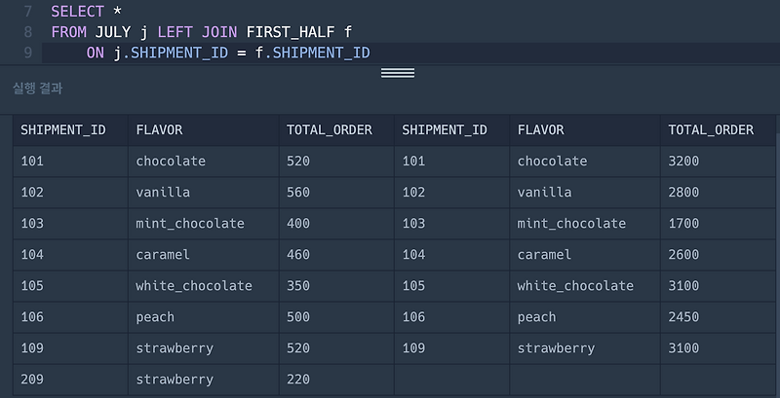Click the 3200 total order cell

(683, 161)
